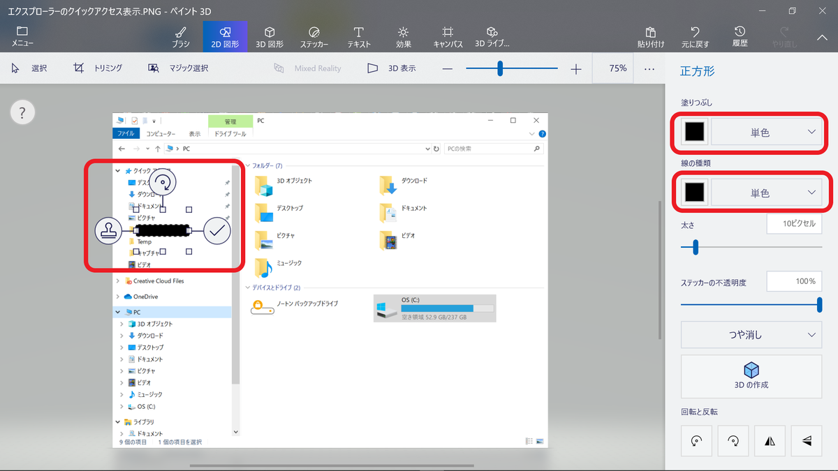Click the rotate handle above the shape
This screenshot has width=838, height=471.
tap(163, 183)
